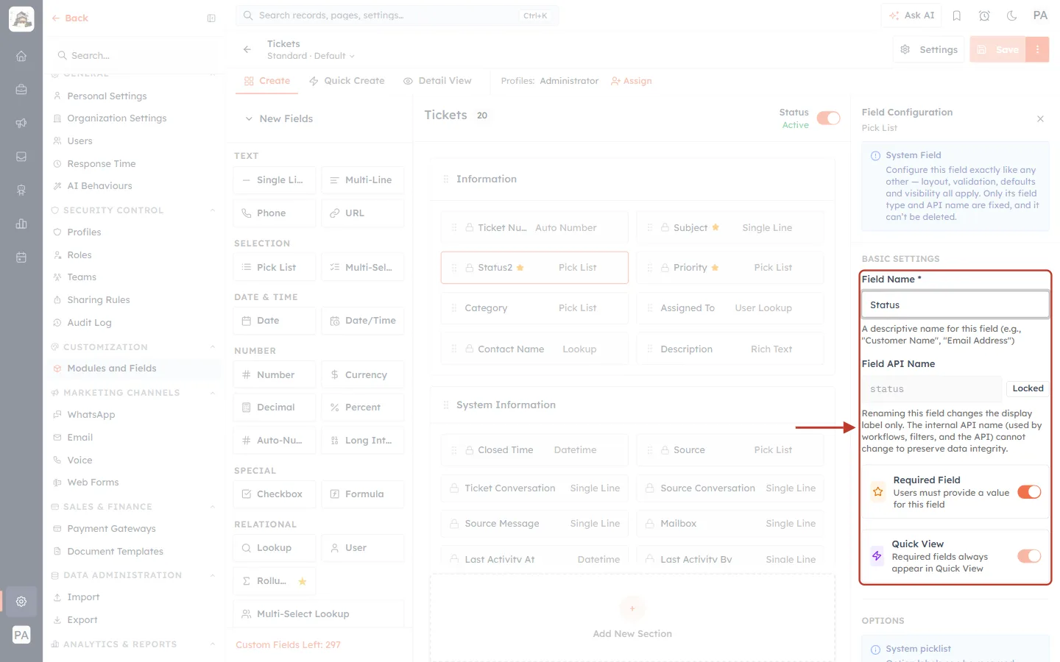Screen dimensions: 1060x662
Task: Switch to the Detail View tab
Action: 437,81
